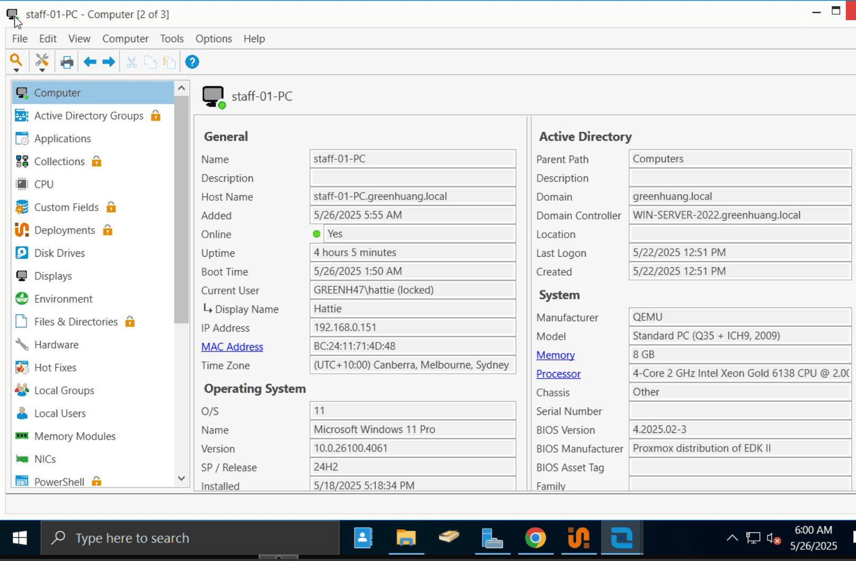Click the sidebar scrollbar thumb
Image resolution: width=856 pixels, height=561 pixels.
click(x=181, y=209)
